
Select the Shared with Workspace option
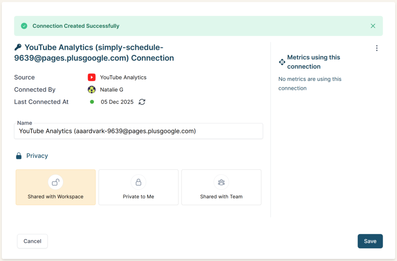pos(55,187)
